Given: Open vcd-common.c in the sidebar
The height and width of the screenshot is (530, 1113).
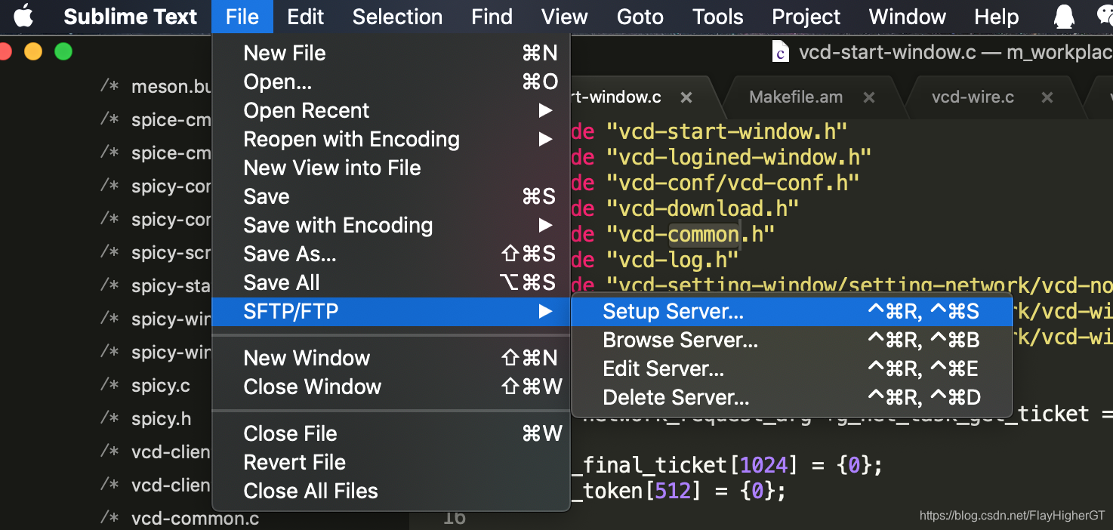Looking at the screenshot, I should pos(195,519).
